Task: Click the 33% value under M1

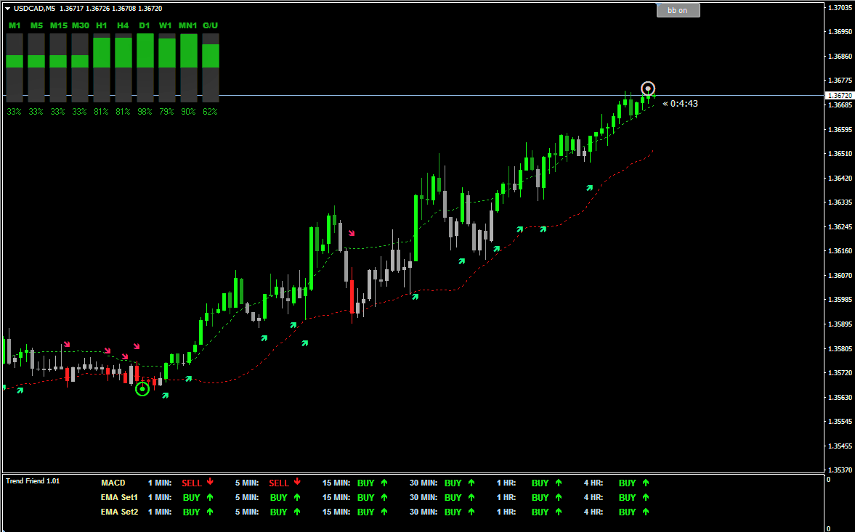Action: click(x=15, y=112)
